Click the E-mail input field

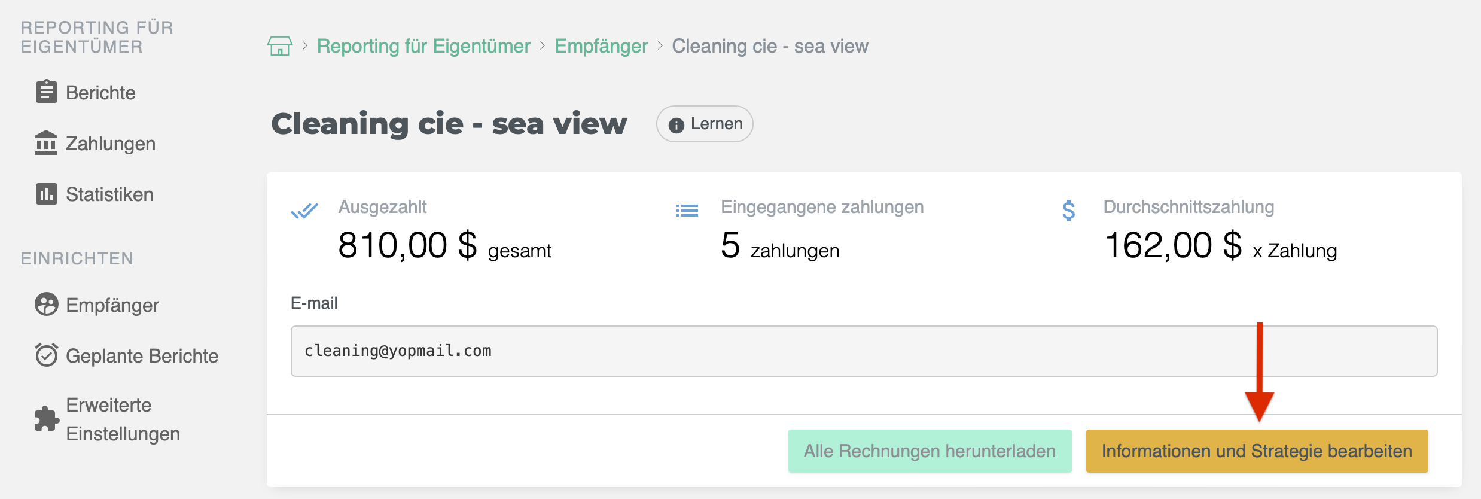864,351
